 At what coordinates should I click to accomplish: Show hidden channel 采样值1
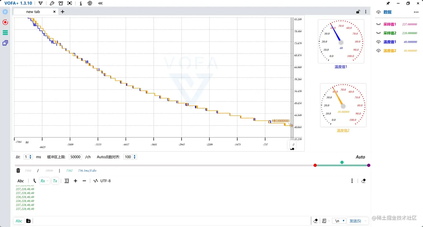pyautogui.click(x=379, y=24)
